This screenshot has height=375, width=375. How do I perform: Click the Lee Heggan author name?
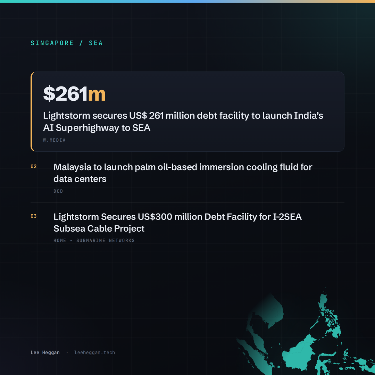point(45,352)
